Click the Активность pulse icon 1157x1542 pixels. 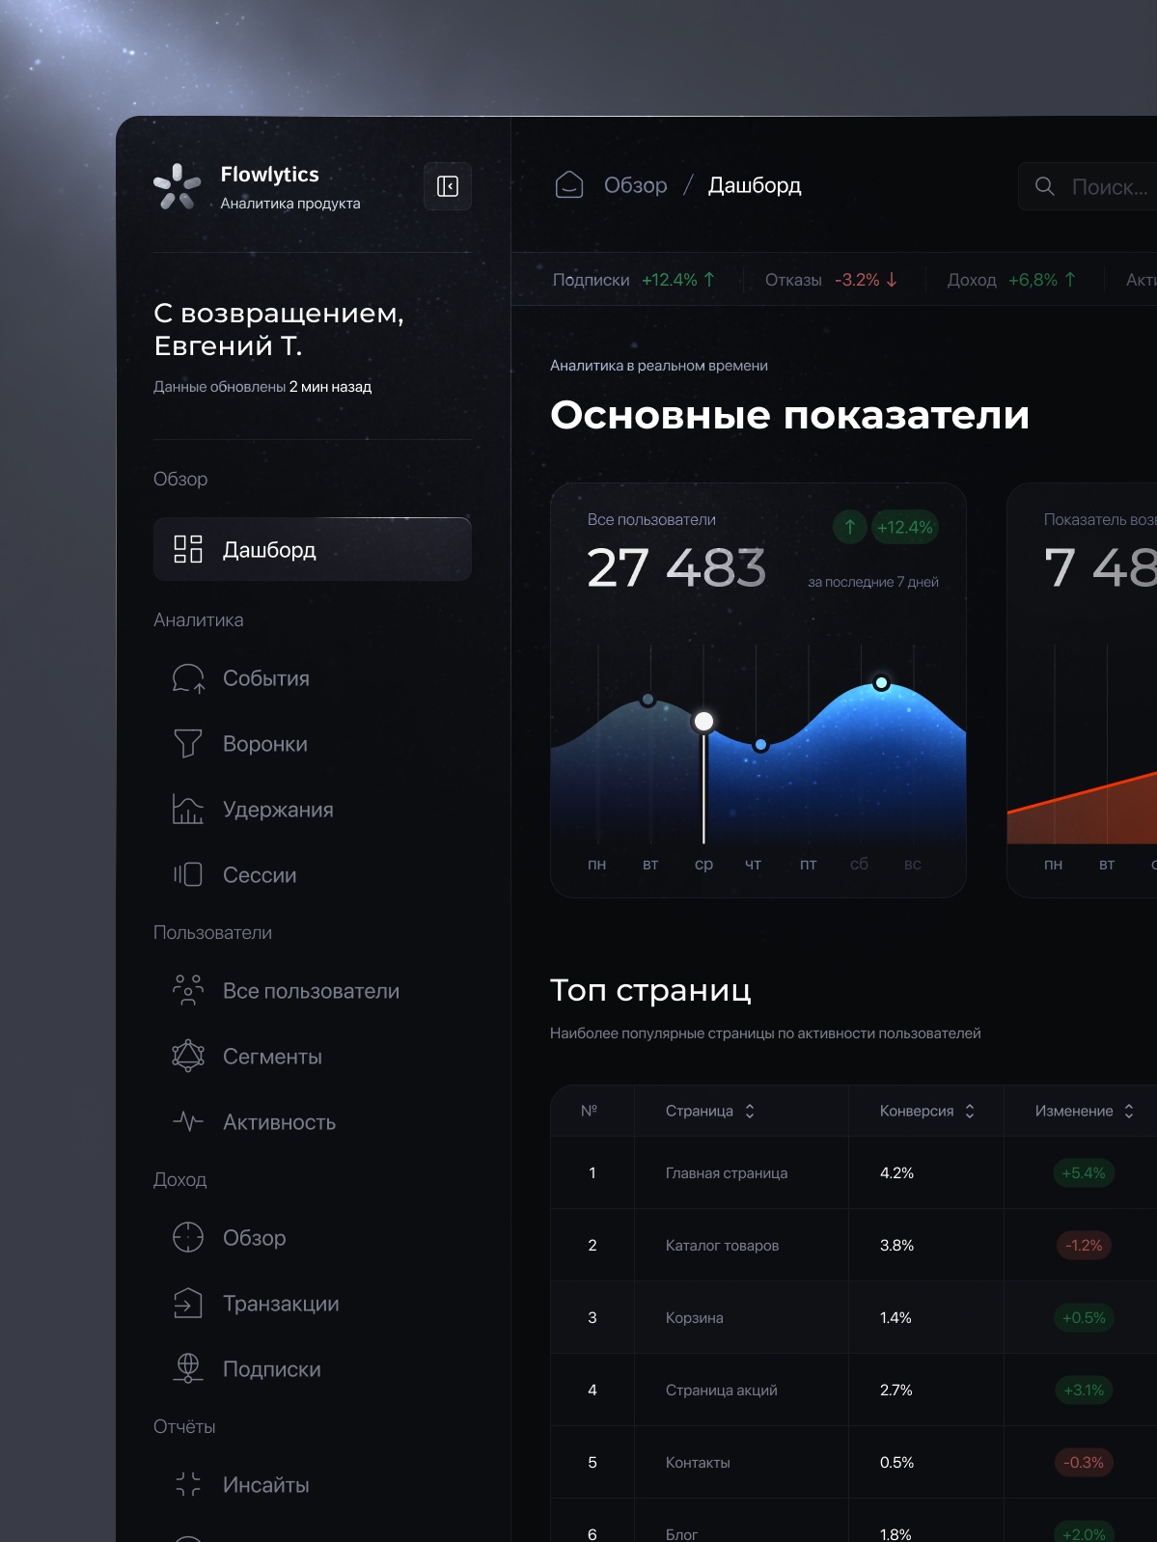[188, 1122]
